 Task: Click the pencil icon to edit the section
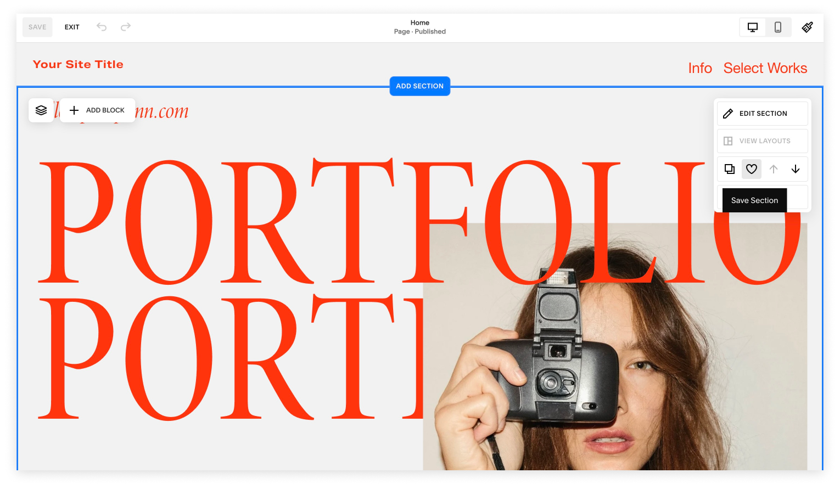click(728, 113)
